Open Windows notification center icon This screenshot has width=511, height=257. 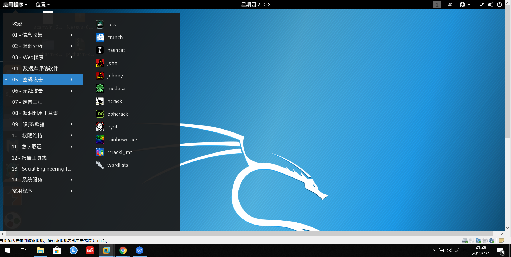click(501, 251)
